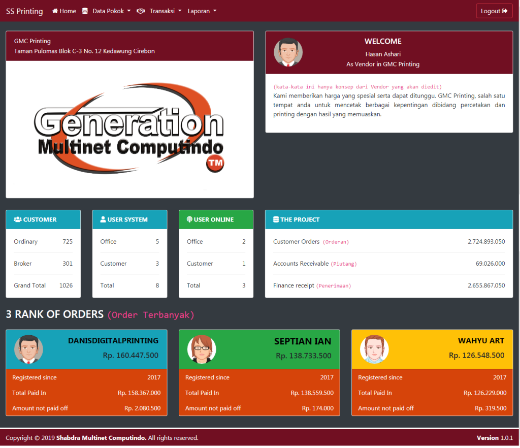Click the database icon in THE PROJECT header
This screenshot has height=448, width=520.
point(276,219)
